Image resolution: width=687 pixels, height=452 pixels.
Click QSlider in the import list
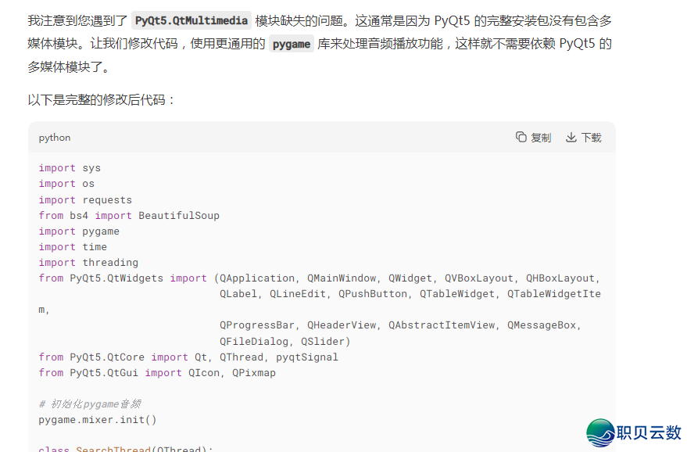pos(325,341)
